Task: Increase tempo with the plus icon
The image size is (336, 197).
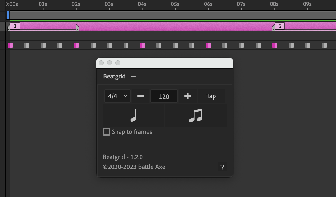Action: pyautogui.click(x=188, y=96)
